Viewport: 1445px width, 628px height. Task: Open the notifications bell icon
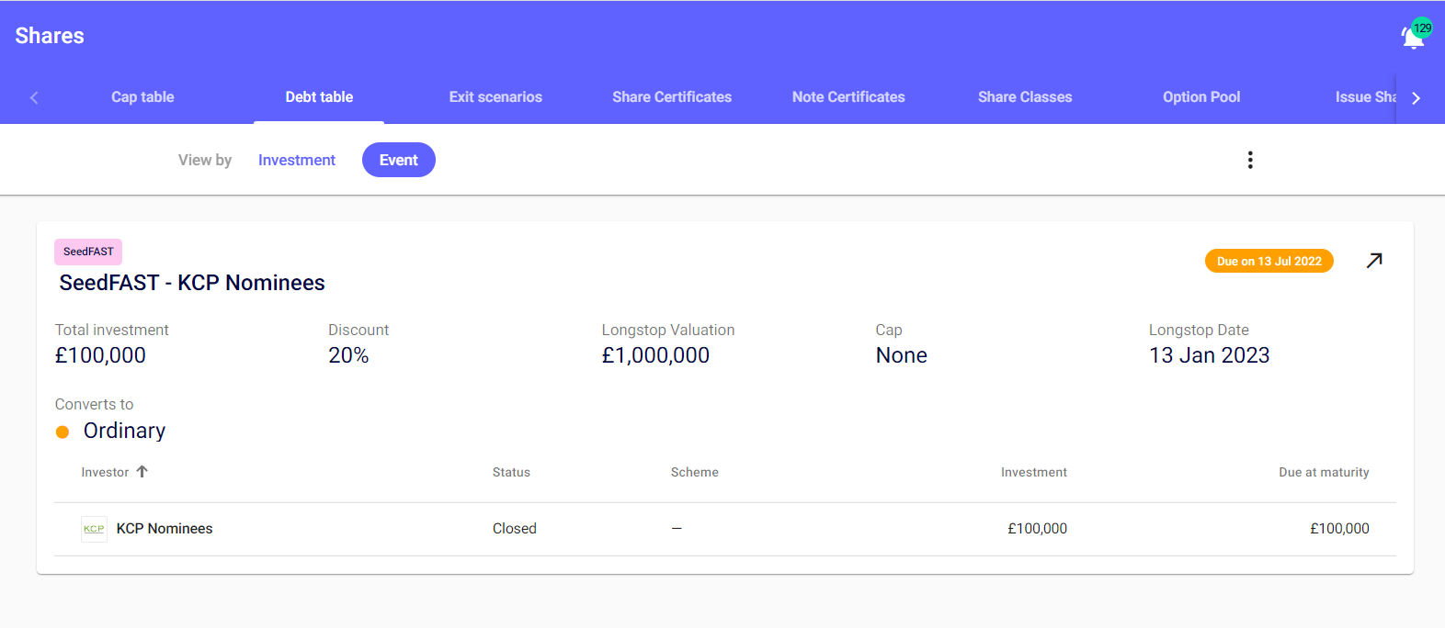[x=1413, y=38]
